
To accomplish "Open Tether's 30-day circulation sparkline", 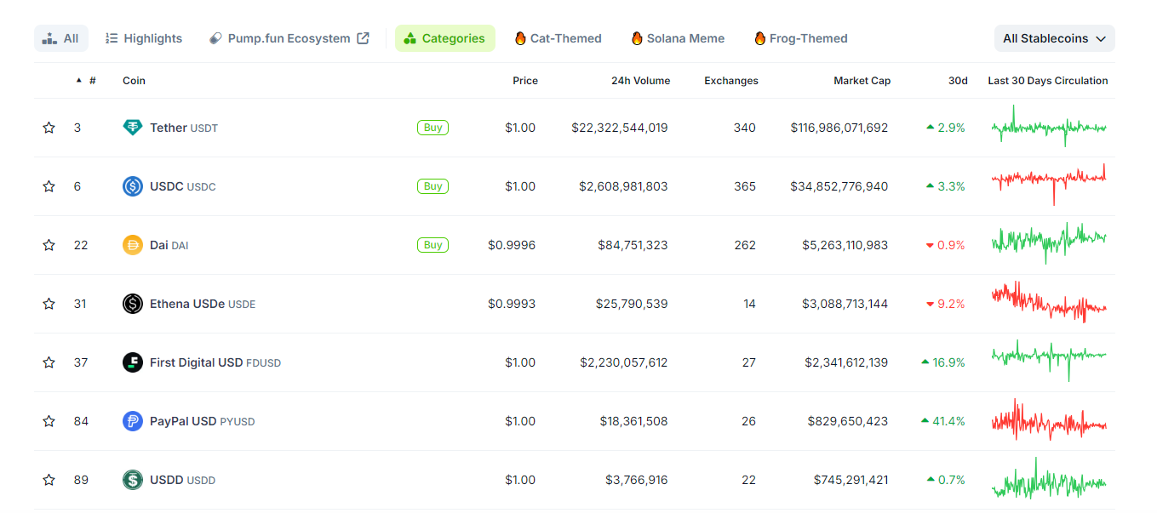I will (x=1049, y=127).
